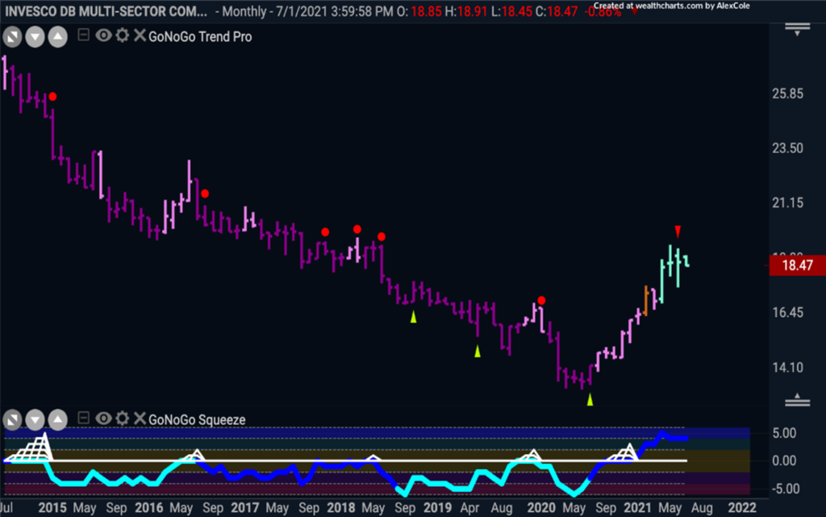Click the red dot marker in late 2017
Viewport: 826px width, 517px height.
click(325, 232)
